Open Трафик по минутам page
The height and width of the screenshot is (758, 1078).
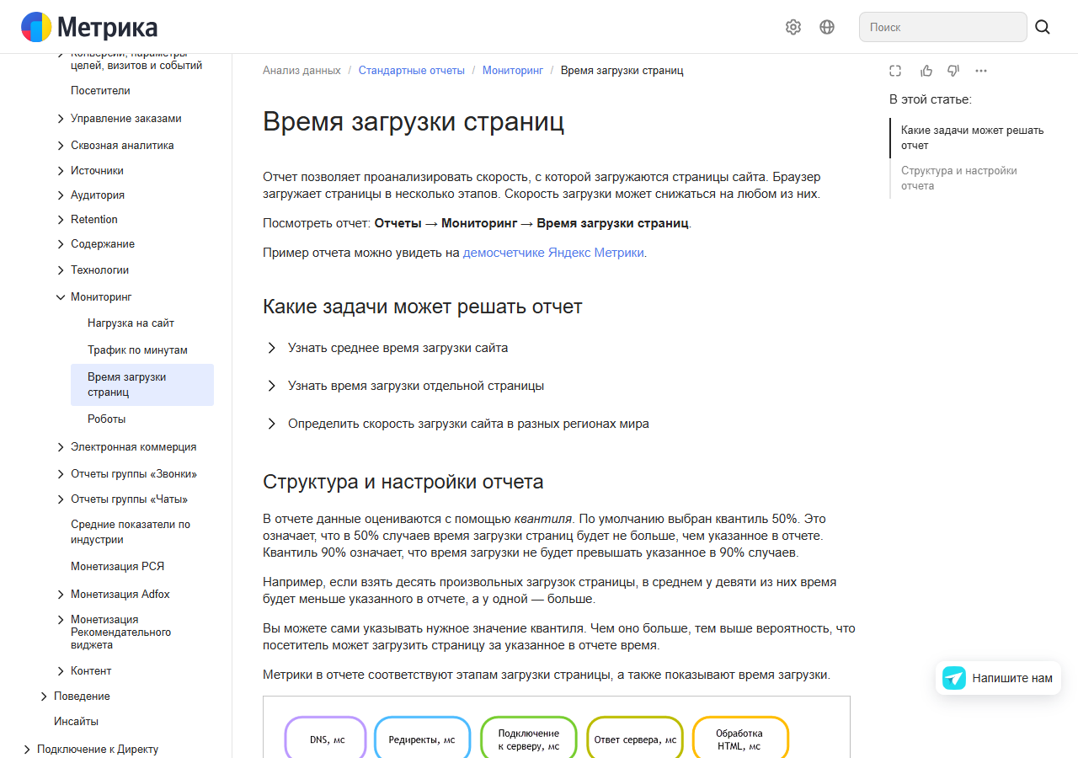pyautogui.click(x=137, y=350)
